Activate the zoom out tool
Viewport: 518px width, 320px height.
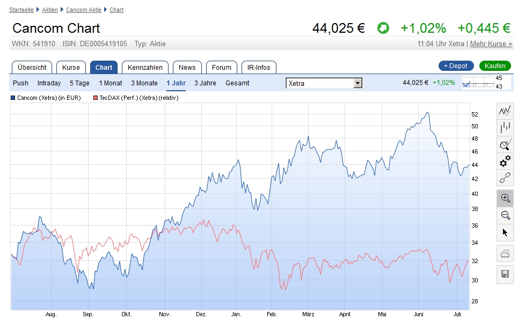pos(505,215)
